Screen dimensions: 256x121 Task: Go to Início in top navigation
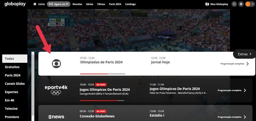41,4
